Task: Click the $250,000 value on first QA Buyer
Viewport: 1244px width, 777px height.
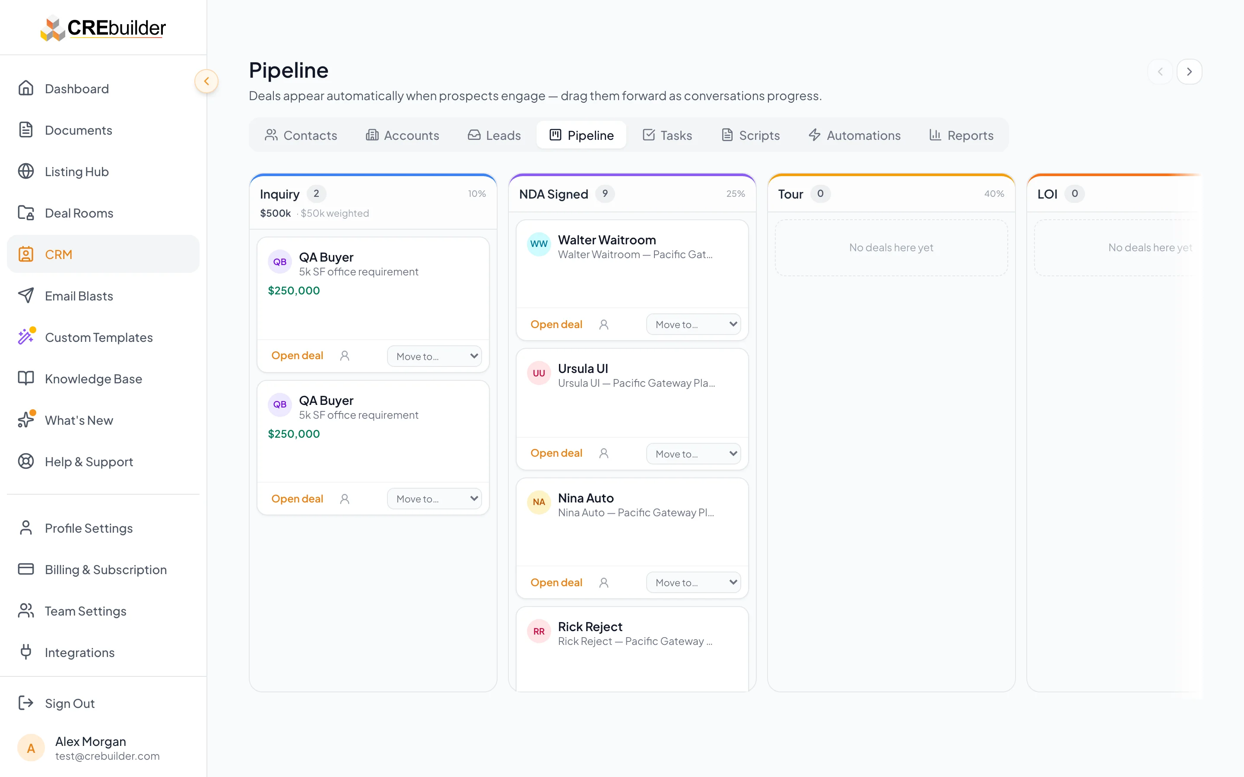Action: 294,291
